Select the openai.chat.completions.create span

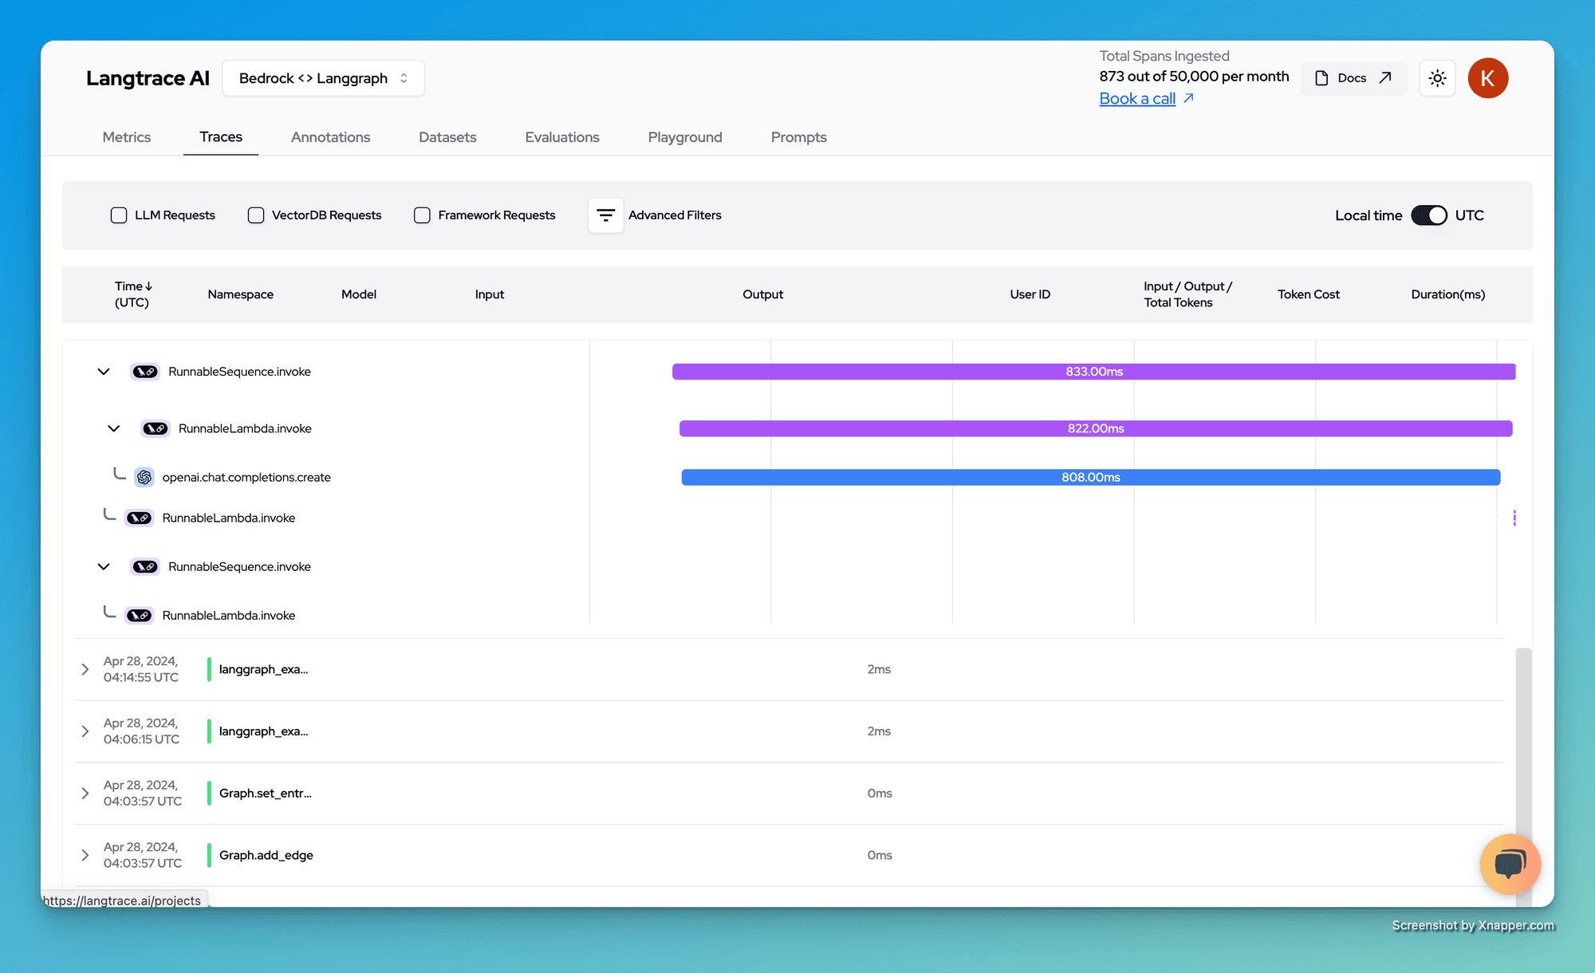[246, 477]
